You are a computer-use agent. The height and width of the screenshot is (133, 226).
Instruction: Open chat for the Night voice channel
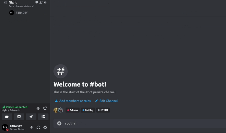[x=37, y=3]
